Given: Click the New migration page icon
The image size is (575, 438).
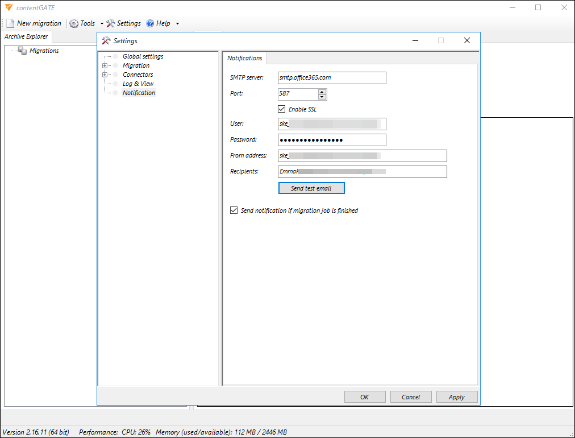Looking at the screenshot, I should coord(10,23).
